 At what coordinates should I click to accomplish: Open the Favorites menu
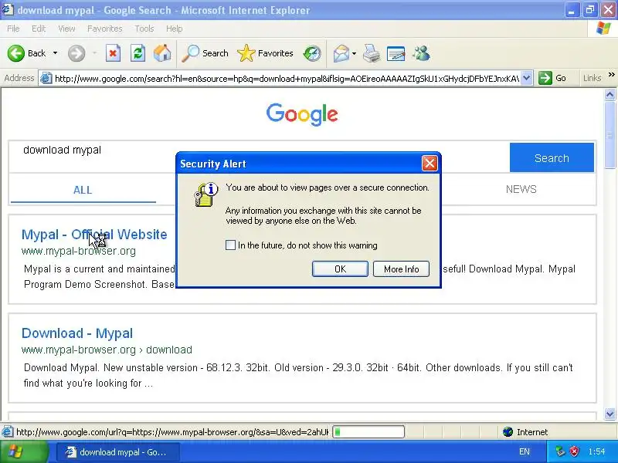105,29
